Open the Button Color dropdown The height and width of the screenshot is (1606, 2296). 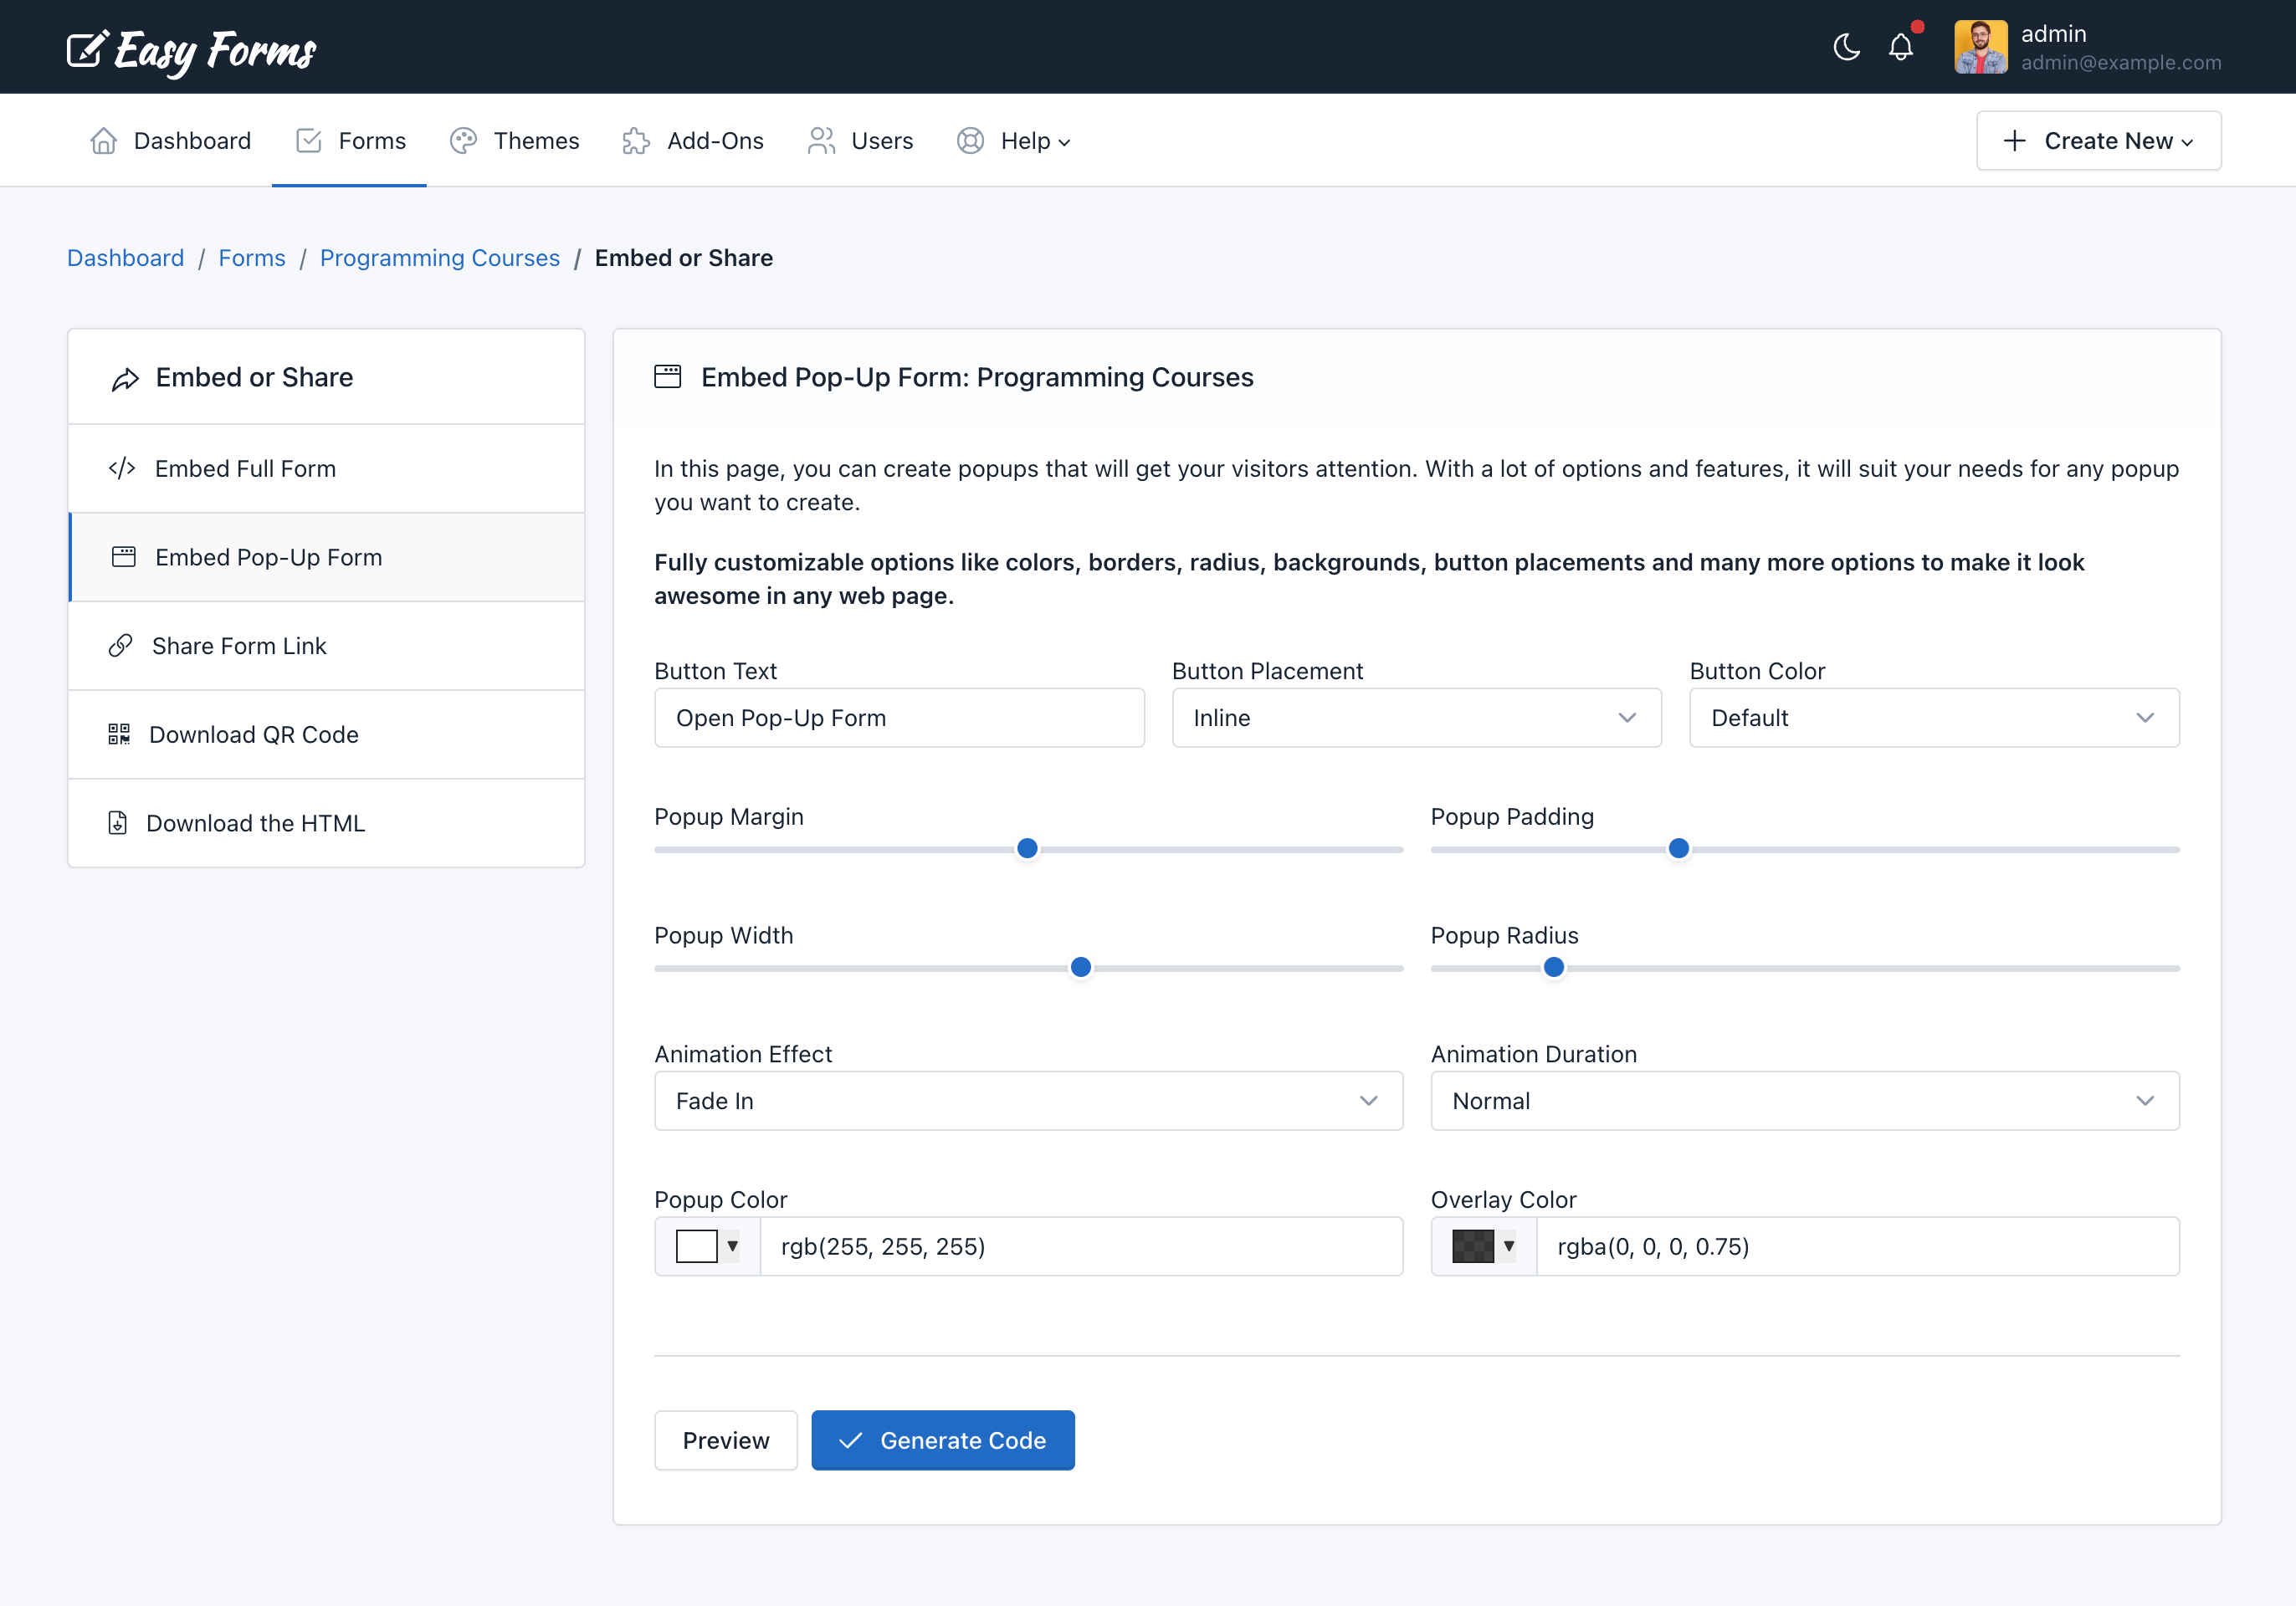[x=1934, y=718]
